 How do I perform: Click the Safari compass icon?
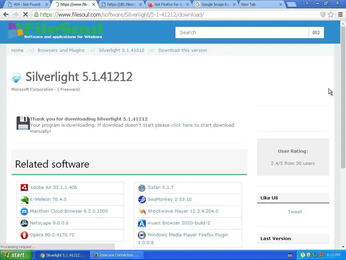142,188
